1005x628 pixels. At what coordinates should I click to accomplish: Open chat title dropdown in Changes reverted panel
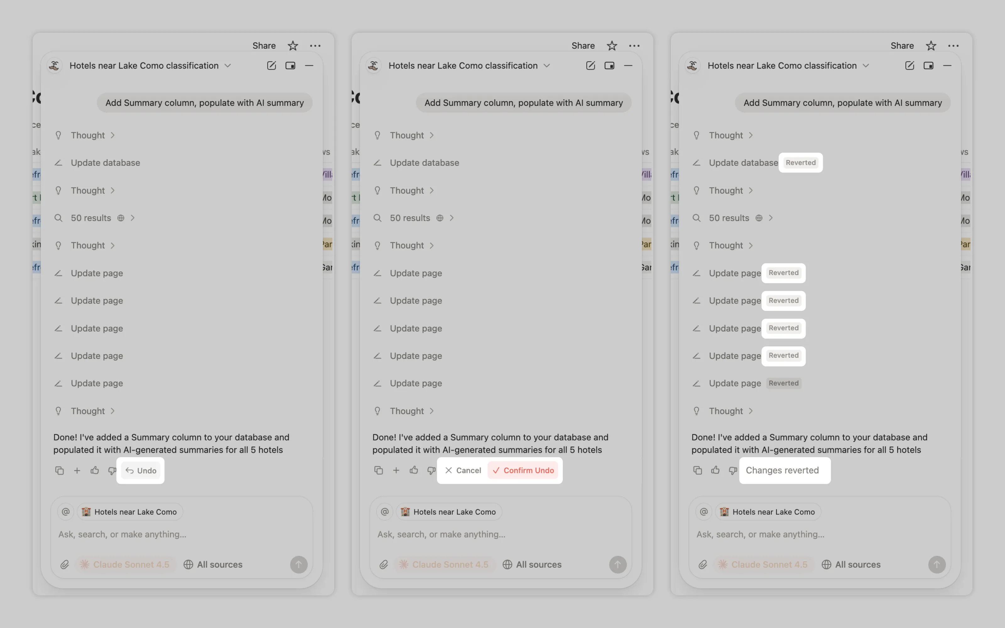click(x=866, y=66)
